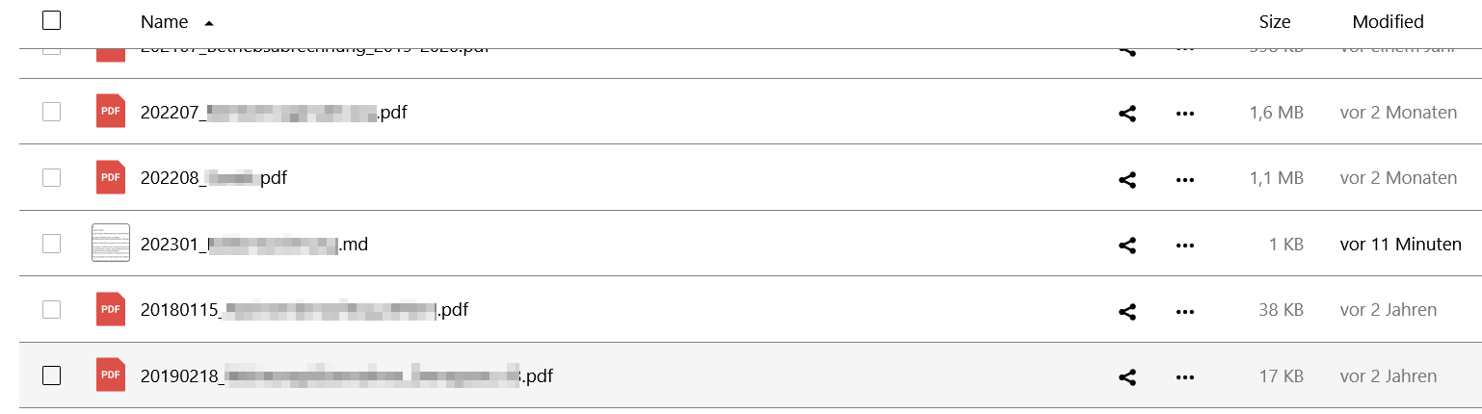
Task: Open the more-actions menu for the 202207 file
Action: click(1185, 114)
